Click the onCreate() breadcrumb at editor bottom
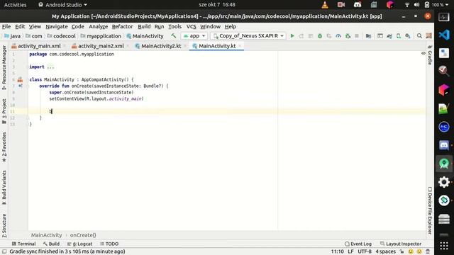 point(83,235)
